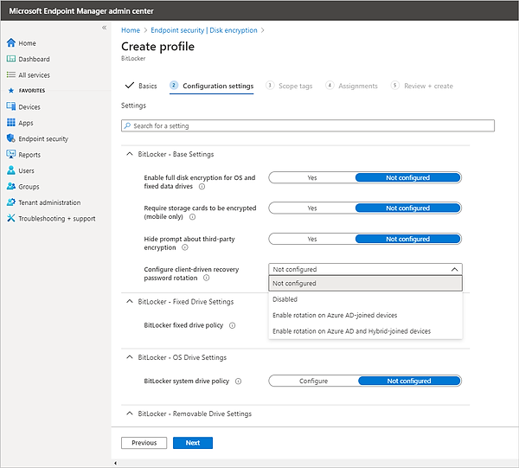Screen dimensions: 519x468
Task: Switch to the Basics step tab
Action: click(142, 86)
